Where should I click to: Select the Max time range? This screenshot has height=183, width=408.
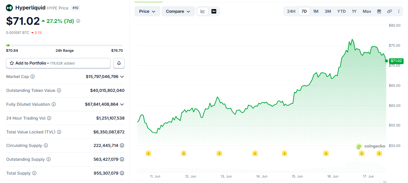[x=367, y=11]
